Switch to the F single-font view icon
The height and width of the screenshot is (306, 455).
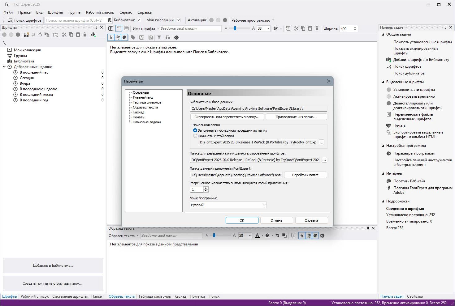111,28
